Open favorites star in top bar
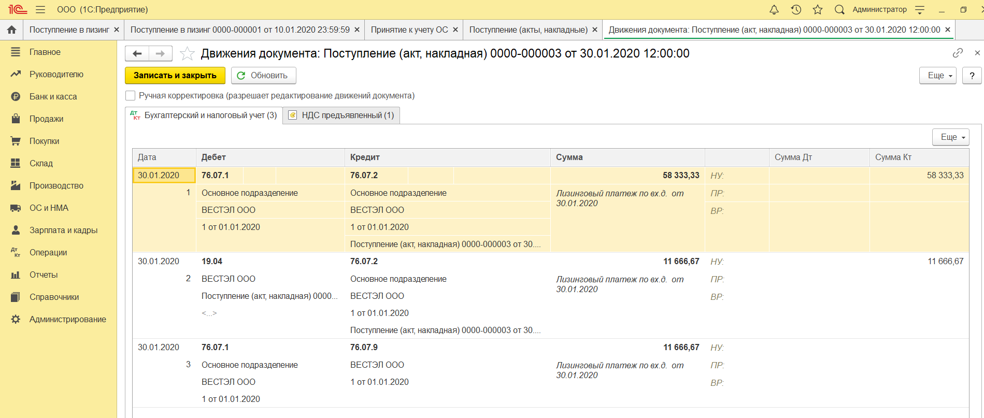The width and height of the screenshot is (984, 418). click(818, 10)
